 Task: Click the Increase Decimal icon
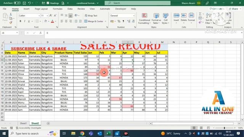pos(129,21)
